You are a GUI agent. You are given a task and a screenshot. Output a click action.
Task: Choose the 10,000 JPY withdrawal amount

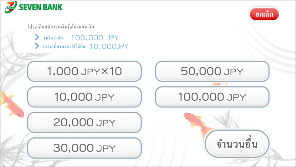[x=84, y=97]
